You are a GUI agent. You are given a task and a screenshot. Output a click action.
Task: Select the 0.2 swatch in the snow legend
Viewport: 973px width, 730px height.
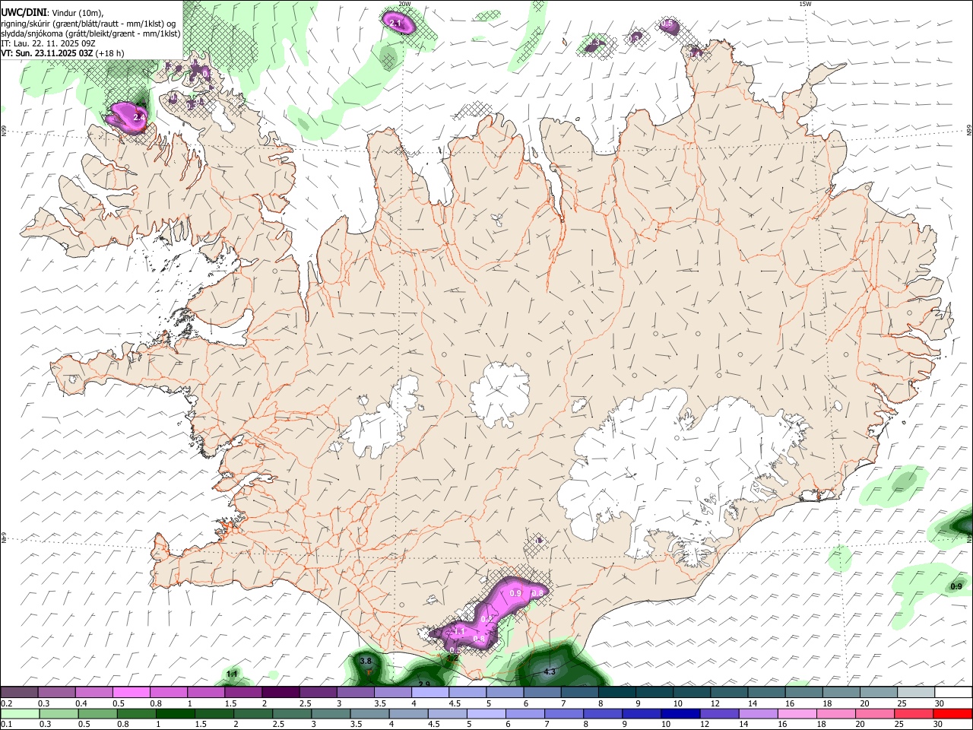point(19,692)
